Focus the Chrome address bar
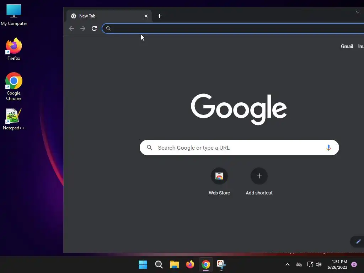This screenshot has width=364, height=273. coord(233,28)
